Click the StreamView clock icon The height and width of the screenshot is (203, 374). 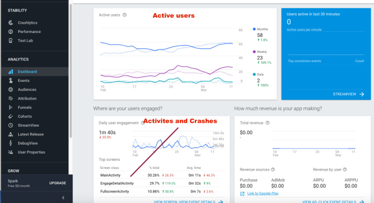10,125
